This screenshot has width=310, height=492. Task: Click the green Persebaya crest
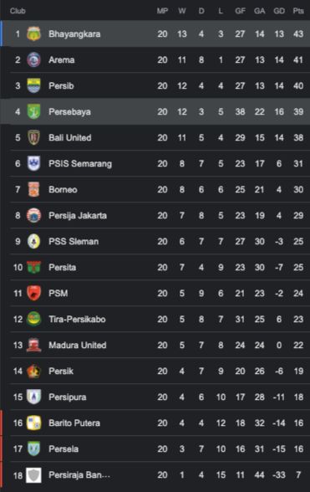[33, 112]
